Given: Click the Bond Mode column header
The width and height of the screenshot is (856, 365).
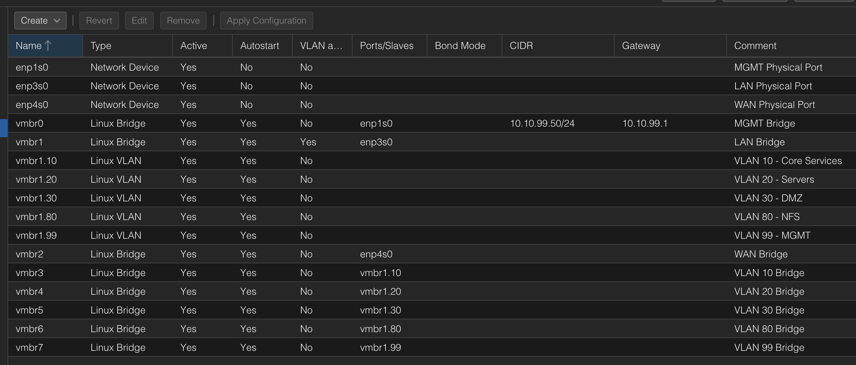Looking at the screenshot, I should tap(460, 46).
